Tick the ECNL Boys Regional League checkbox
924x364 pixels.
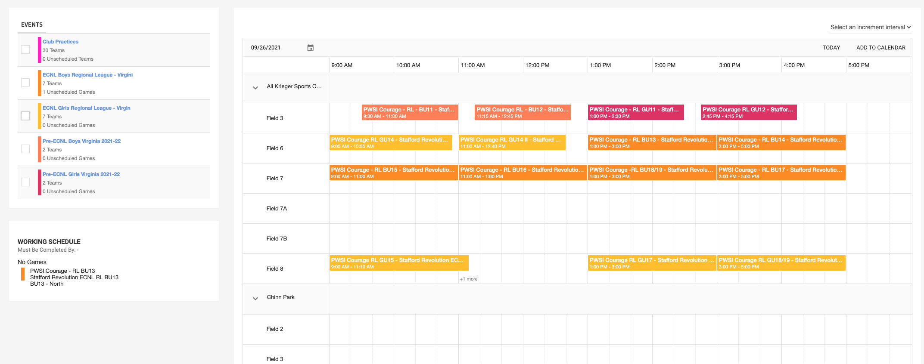(x=25, y=83)
